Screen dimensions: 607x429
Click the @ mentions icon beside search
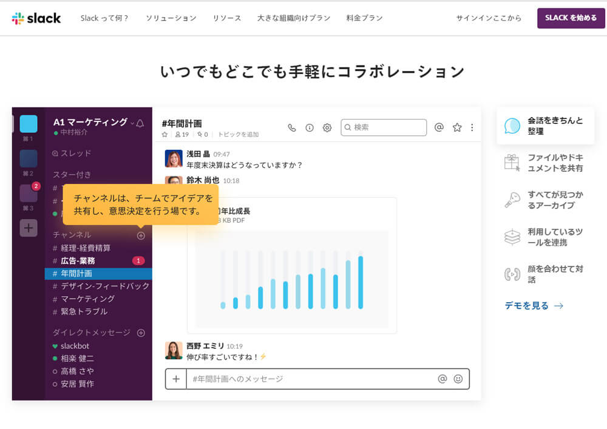(x=439, y=127)
